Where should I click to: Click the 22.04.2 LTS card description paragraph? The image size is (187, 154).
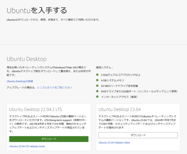pos(48,124)
